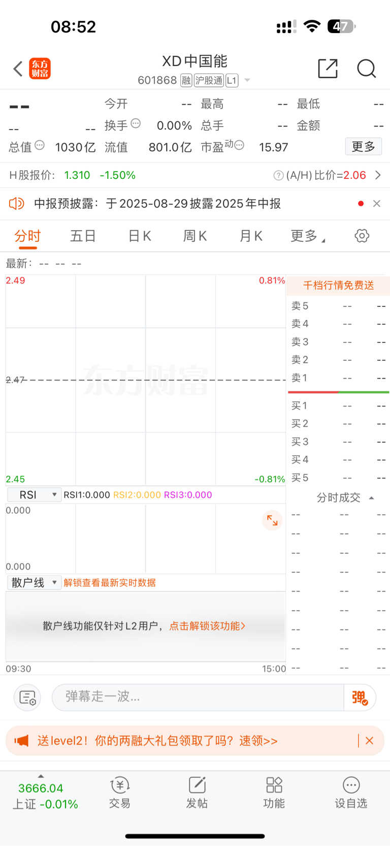Expand the RSI chart fullscreen icon
Image resolution: width=390 pixels, height=846 pixels.
pyautogui.click(x=272, y=520)
